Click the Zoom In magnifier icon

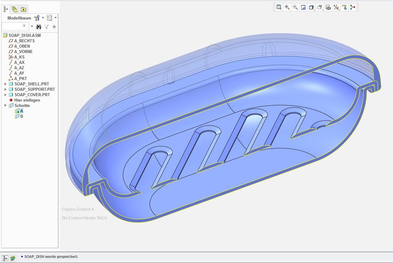pyautogui.click(x=287, y=7)
